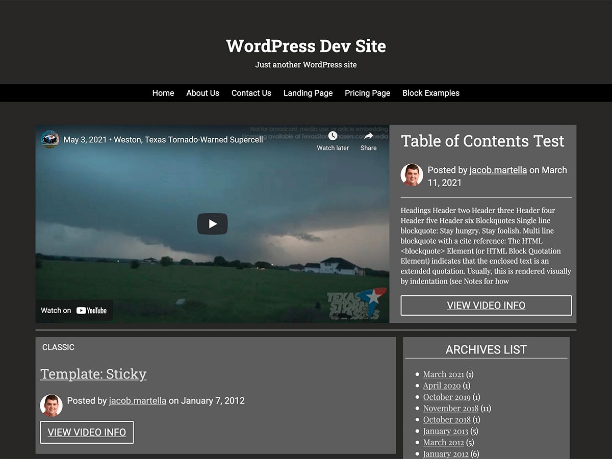Open the Table of Contents Test post title
612x459 pixels.
(x=482, y=141)
